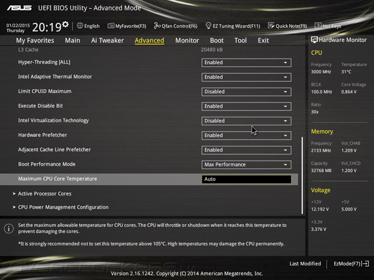The width and height of the screenshot is (374, 280).
Task: Switch to the Main tab
Action: tap(72, 40)
